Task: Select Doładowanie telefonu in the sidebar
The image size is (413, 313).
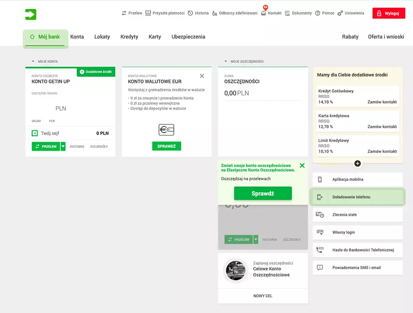Action: pos(357,197)
